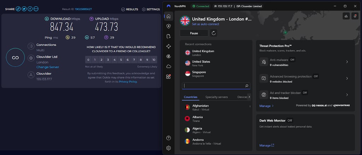Image resolution: width=362 pixels, height=155 pixels.
Task: Click the Advanced browsing protection Off badge
Action: (316, 76)
